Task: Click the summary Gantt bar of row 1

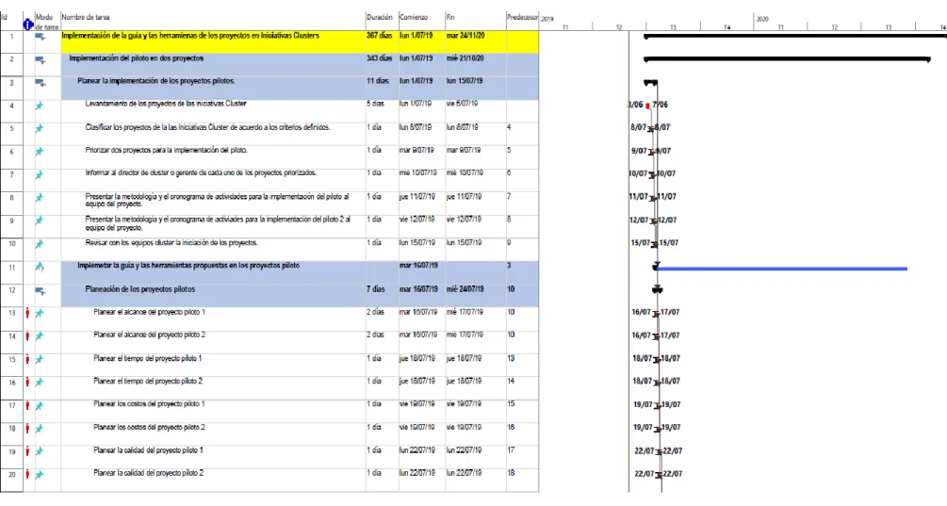Action: pyautogui.click(x=795, y=36)
